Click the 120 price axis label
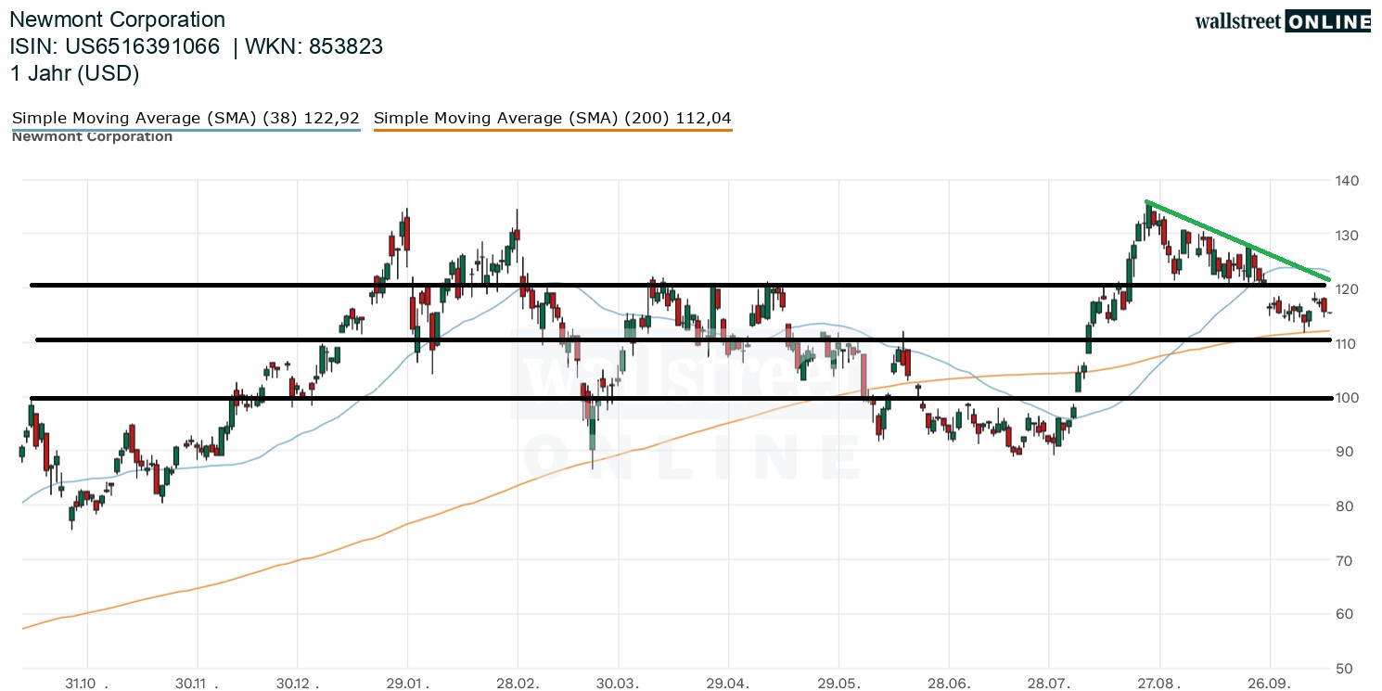 (x=1347, y=289)
